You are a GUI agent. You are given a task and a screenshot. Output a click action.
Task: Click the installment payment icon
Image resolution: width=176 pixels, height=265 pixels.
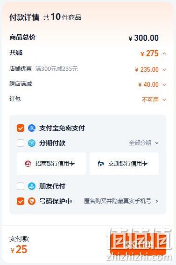[32, 144]
